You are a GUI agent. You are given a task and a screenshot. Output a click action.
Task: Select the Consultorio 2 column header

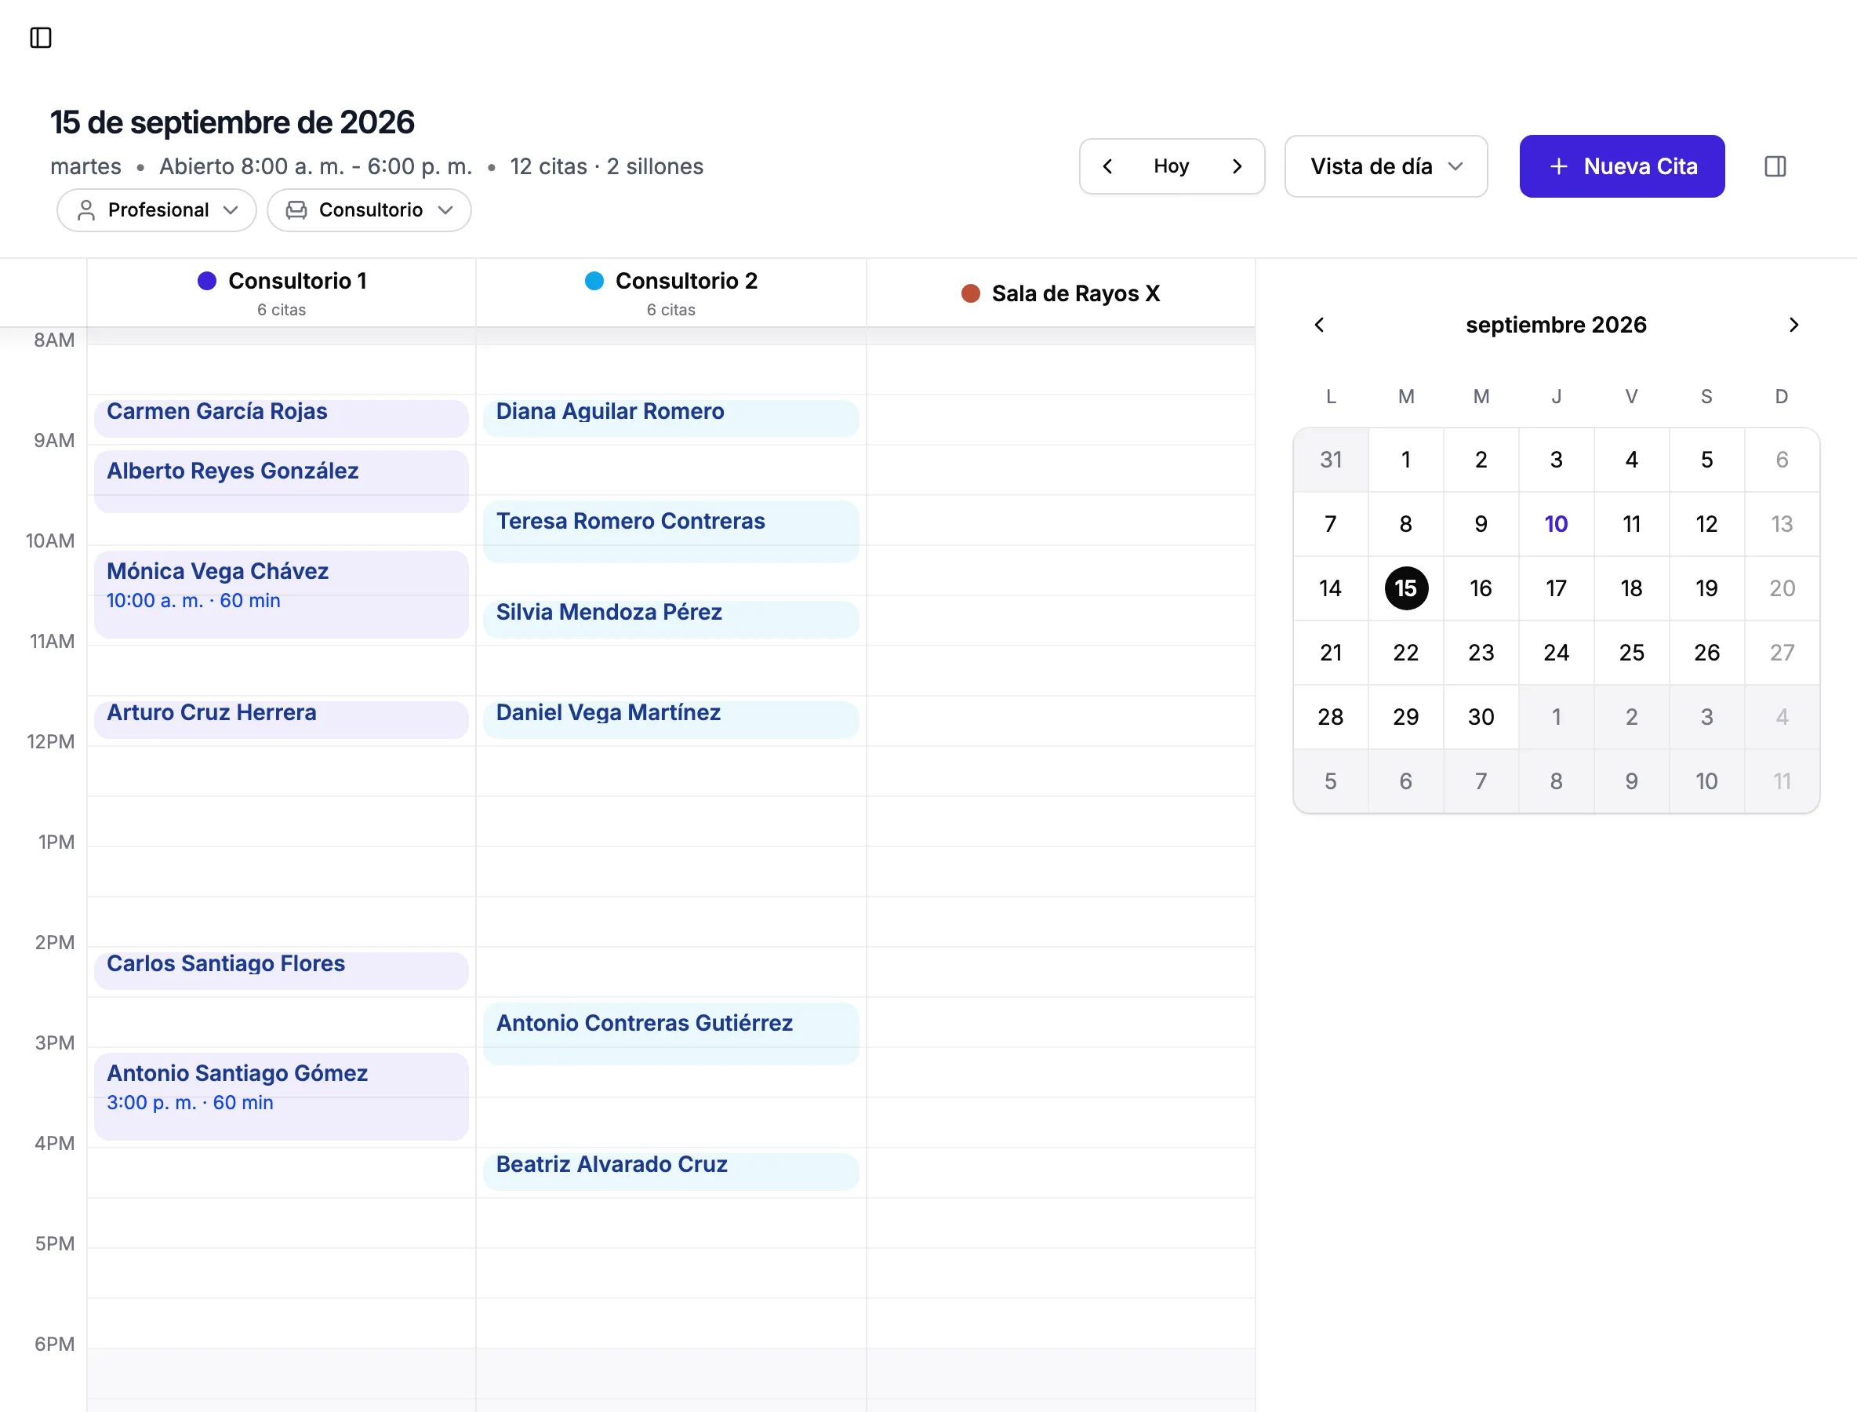pos(671,293)
